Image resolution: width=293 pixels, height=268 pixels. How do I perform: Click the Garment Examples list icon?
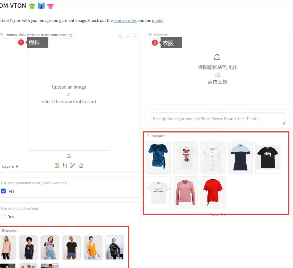[148, 136]
